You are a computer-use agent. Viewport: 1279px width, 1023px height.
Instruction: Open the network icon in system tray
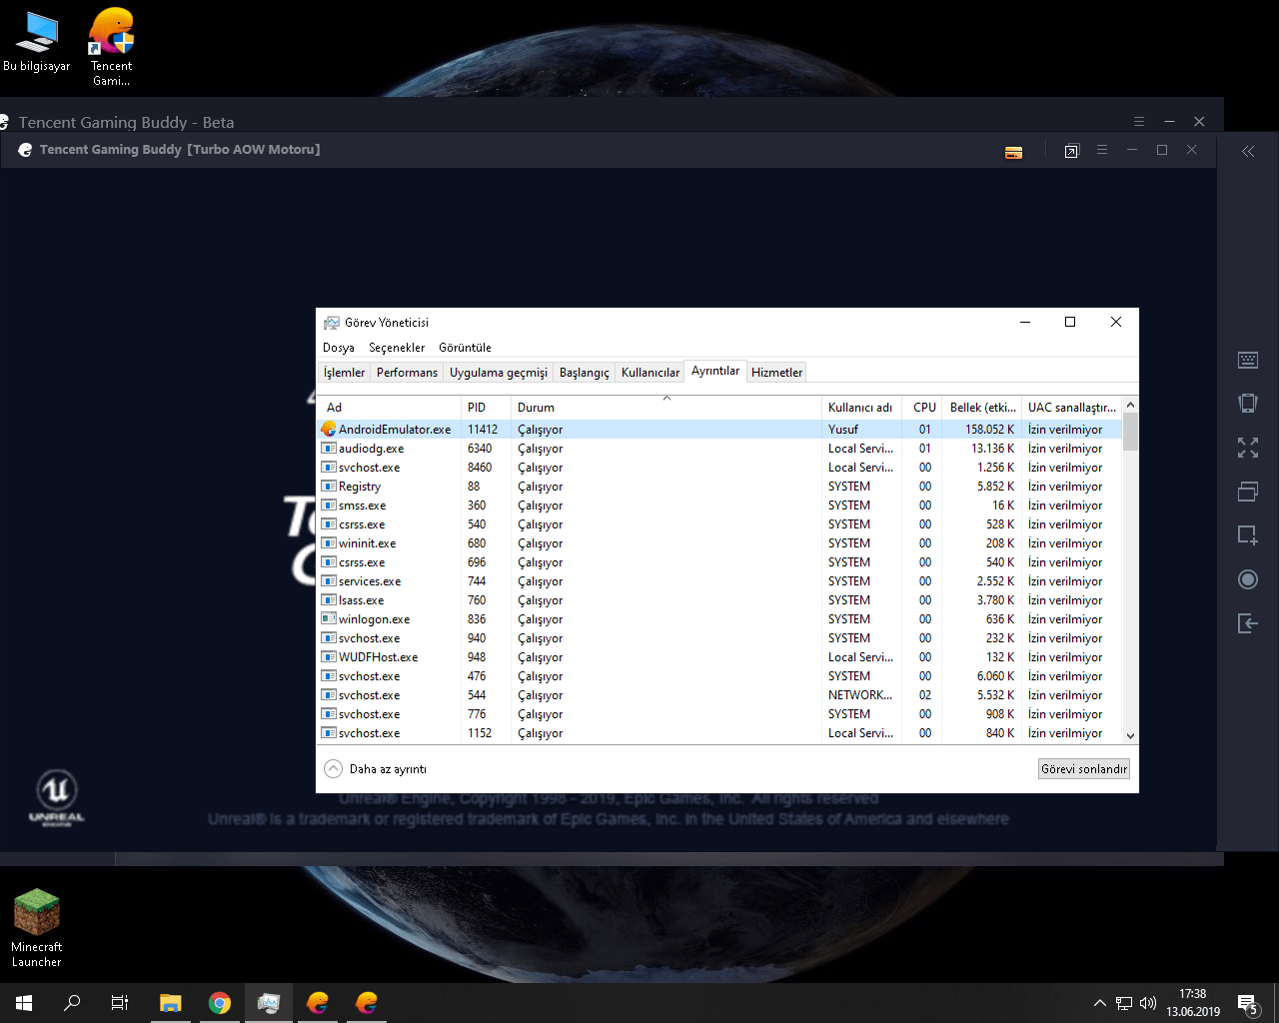(1124, 1003)
